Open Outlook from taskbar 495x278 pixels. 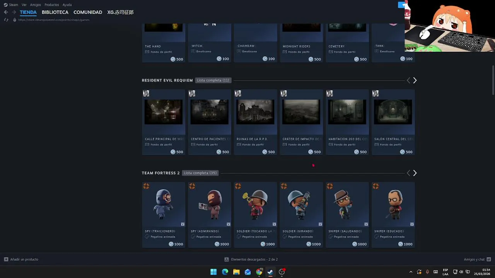(248, 272)
